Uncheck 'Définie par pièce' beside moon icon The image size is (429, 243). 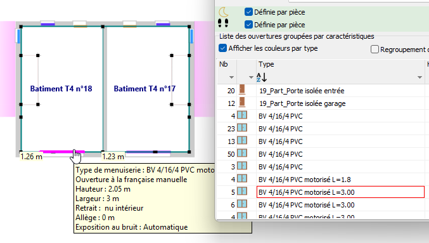tap(248, 12)
